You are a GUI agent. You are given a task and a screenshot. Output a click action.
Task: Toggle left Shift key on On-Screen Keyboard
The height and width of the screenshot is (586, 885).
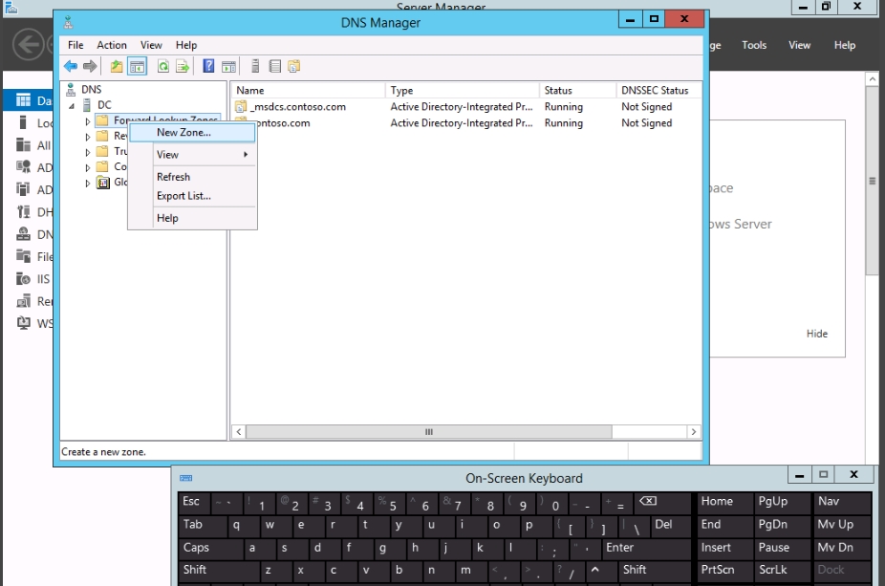pos(220,571)
